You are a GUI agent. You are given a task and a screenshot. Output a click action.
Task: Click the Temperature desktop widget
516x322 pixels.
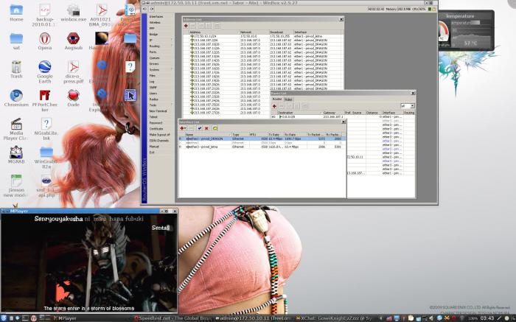[466, 30]
